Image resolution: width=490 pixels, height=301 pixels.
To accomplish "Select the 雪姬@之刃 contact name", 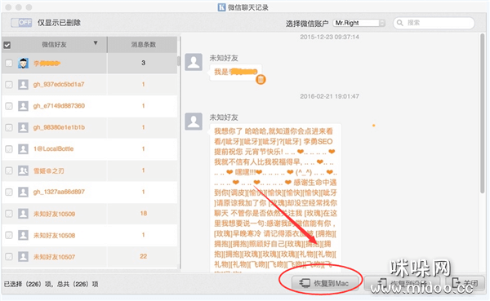I will [49, 170].
